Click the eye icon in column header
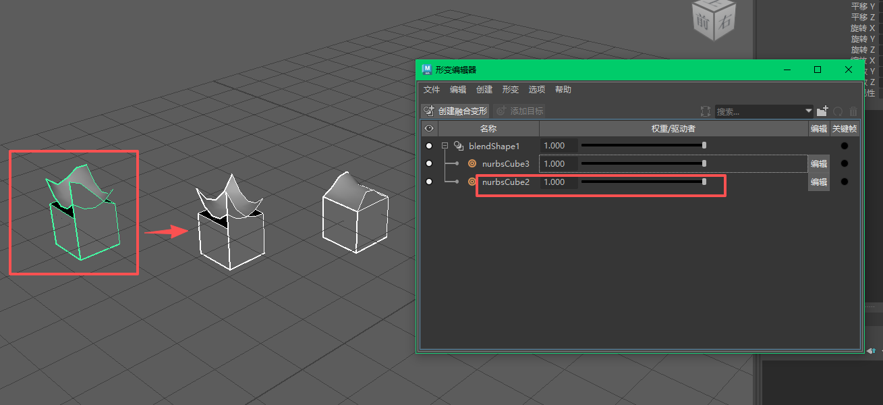 coord(429,128)
